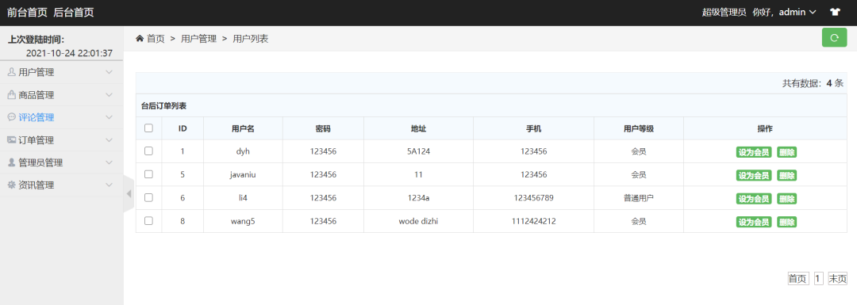Delete user wang5 with 删除
Screen dimensions: 857x305
(x=786, y=222)
